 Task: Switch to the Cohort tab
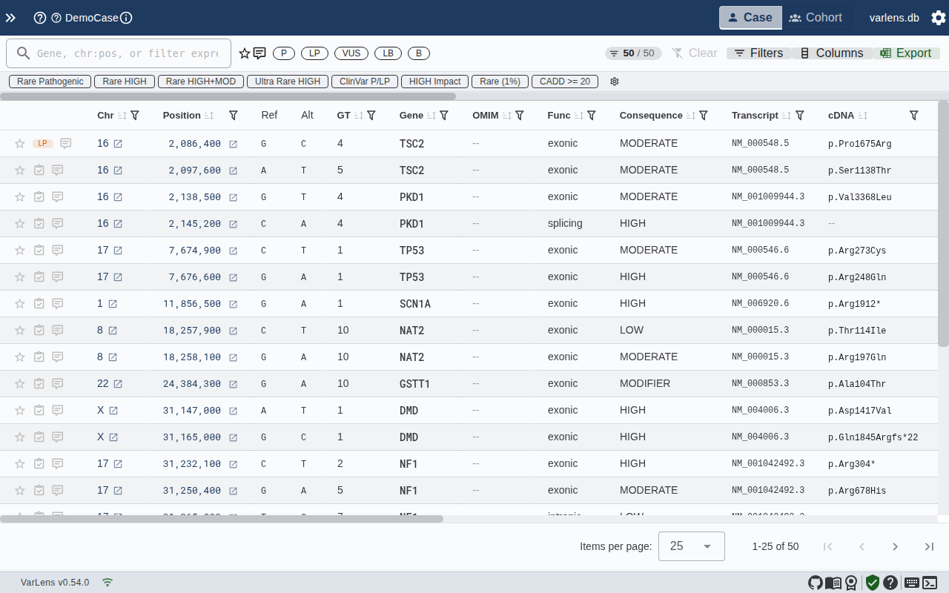point(816,18)
